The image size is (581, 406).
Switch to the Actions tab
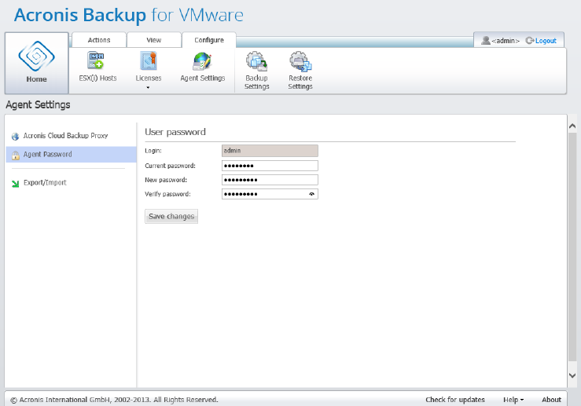99,40
